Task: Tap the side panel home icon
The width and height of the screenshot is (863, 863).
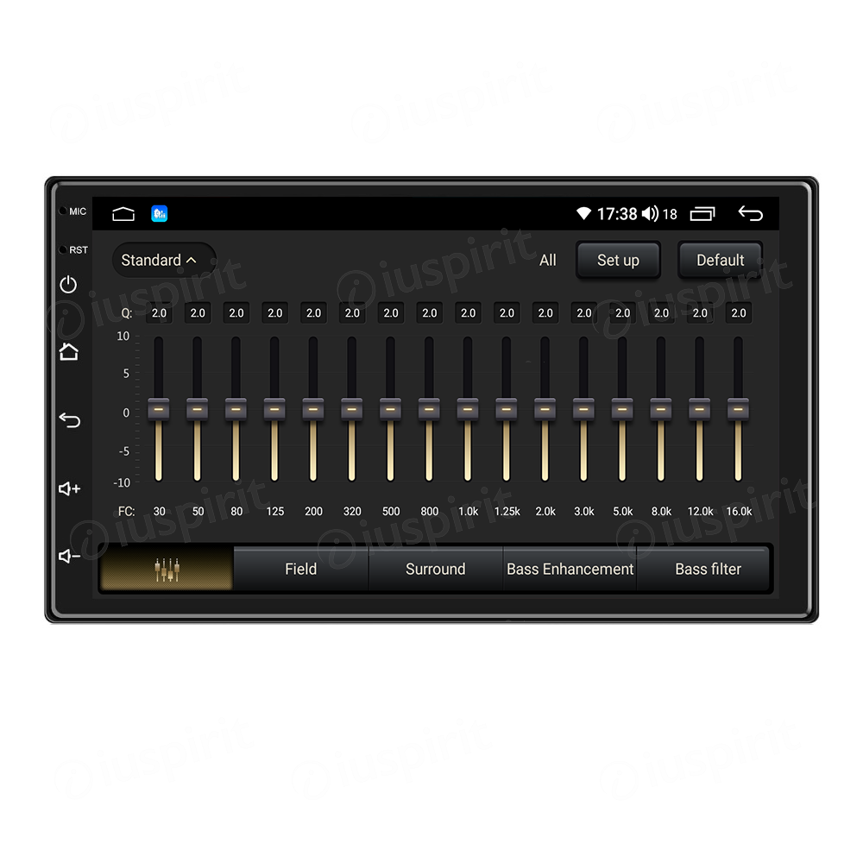Action: click(69, 351)
